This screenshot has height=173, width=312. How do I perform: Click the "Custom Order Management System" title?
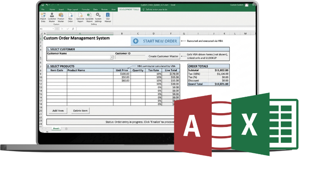click(x=76, y=38)
